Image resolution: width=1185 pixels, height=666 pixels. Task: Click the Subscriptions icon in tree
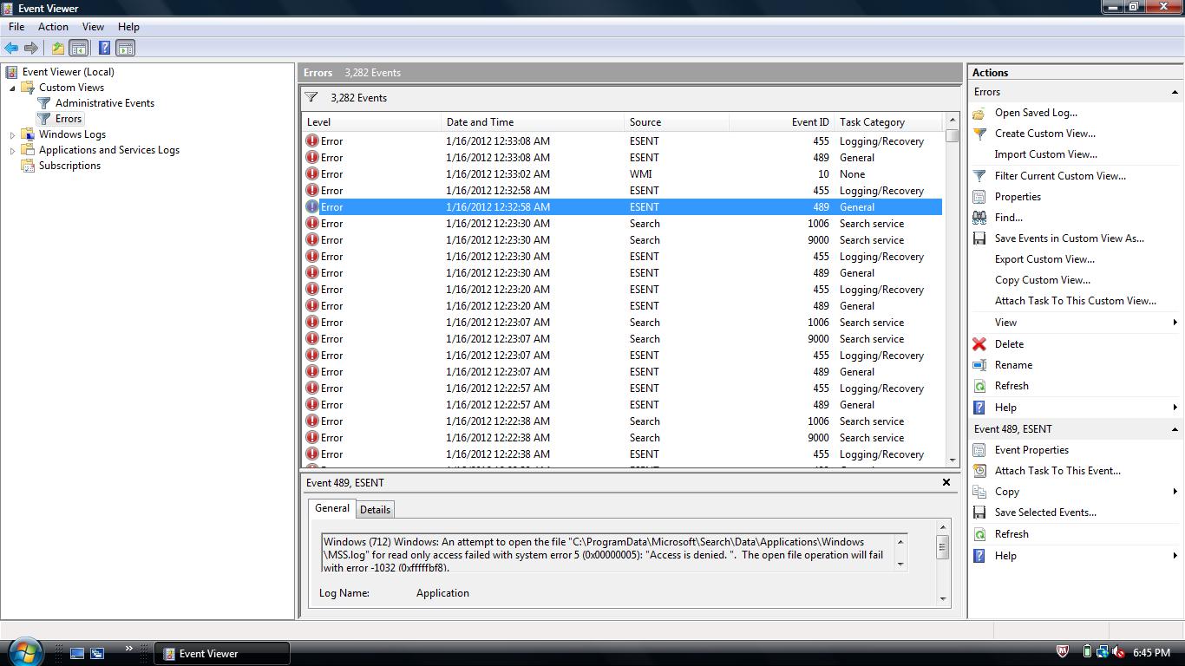click(28, 166)
